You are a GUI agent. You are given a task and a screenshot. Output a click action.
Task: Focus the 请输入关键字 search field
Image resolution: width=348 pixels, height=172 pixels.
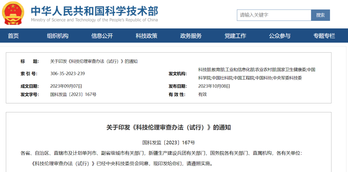[274, 15]
